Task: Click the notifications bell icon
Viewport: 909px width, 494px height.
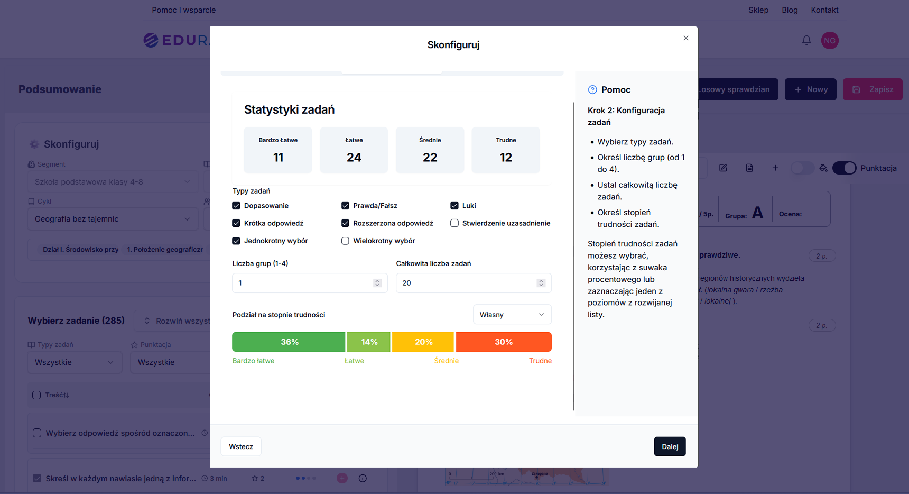Action: (x=806, y=40)
